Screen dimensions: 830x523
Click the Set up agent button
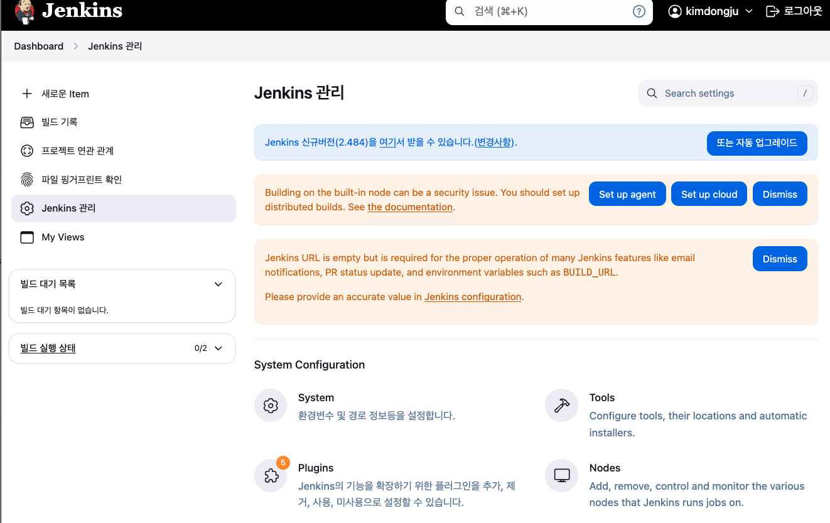(627, 194)
